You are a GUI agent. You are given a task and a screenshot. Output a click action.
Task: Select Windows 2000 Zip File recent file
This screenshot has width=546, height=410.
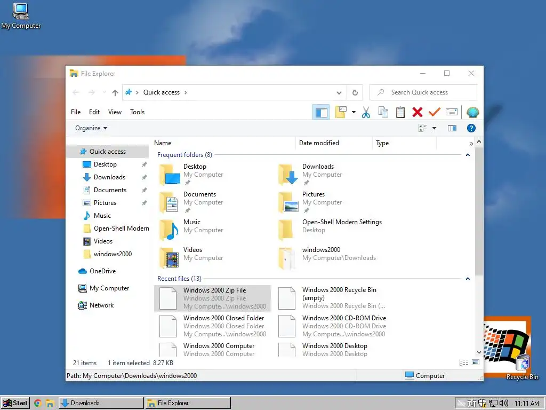212,298
